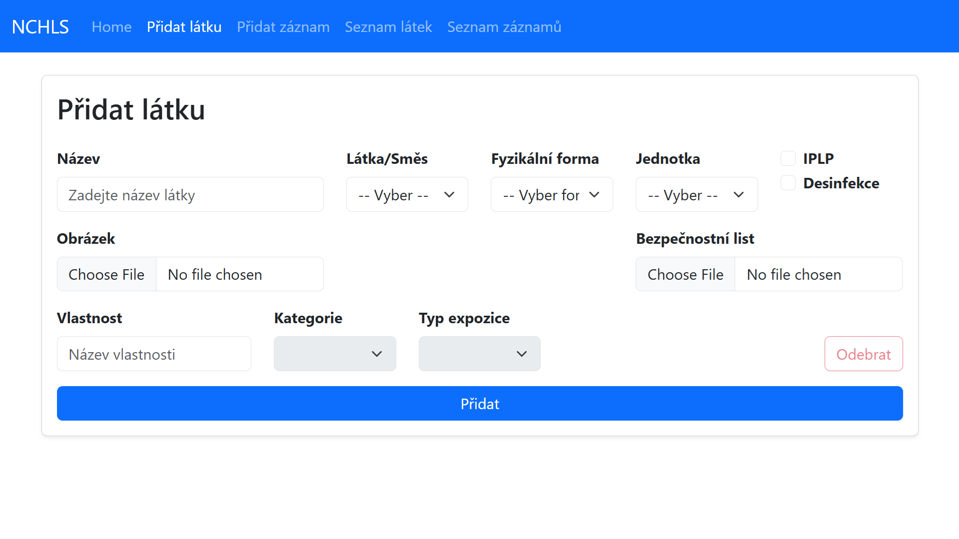This screenshot has height=539, width=959.
Task: Click the NCHLS brand logo
Action: [40, 27]
